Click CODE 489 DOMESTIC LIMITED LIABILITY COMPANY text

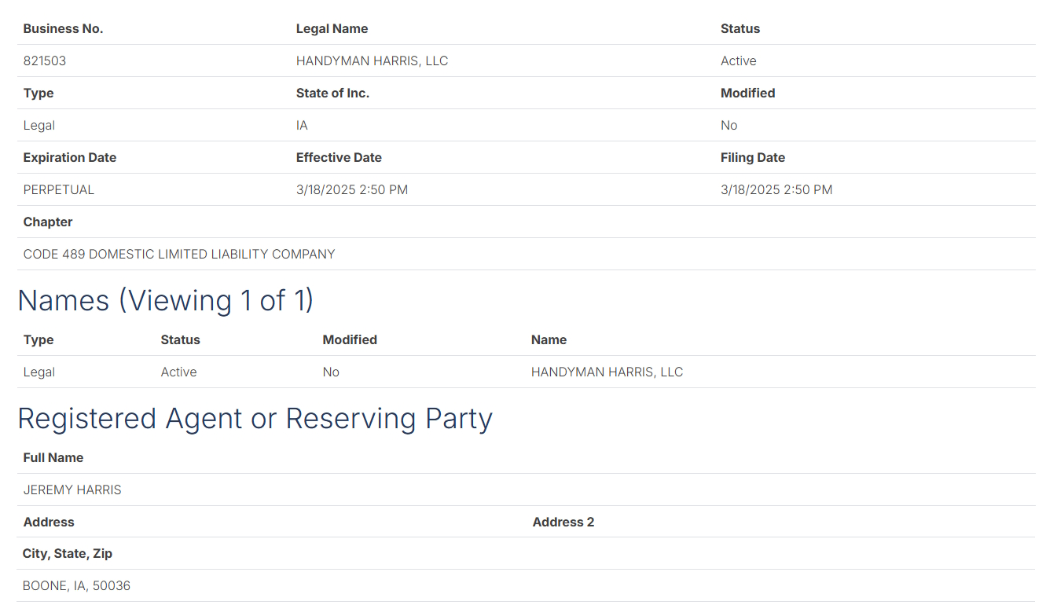(x=179, y=254)
